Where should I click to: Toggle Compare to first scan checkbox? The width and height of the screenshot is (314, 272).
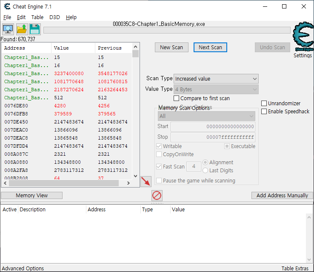coord(176,98)
